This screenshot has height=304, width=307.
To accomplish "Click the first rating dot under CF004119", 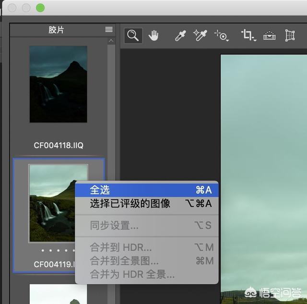I will pos(43,251).
